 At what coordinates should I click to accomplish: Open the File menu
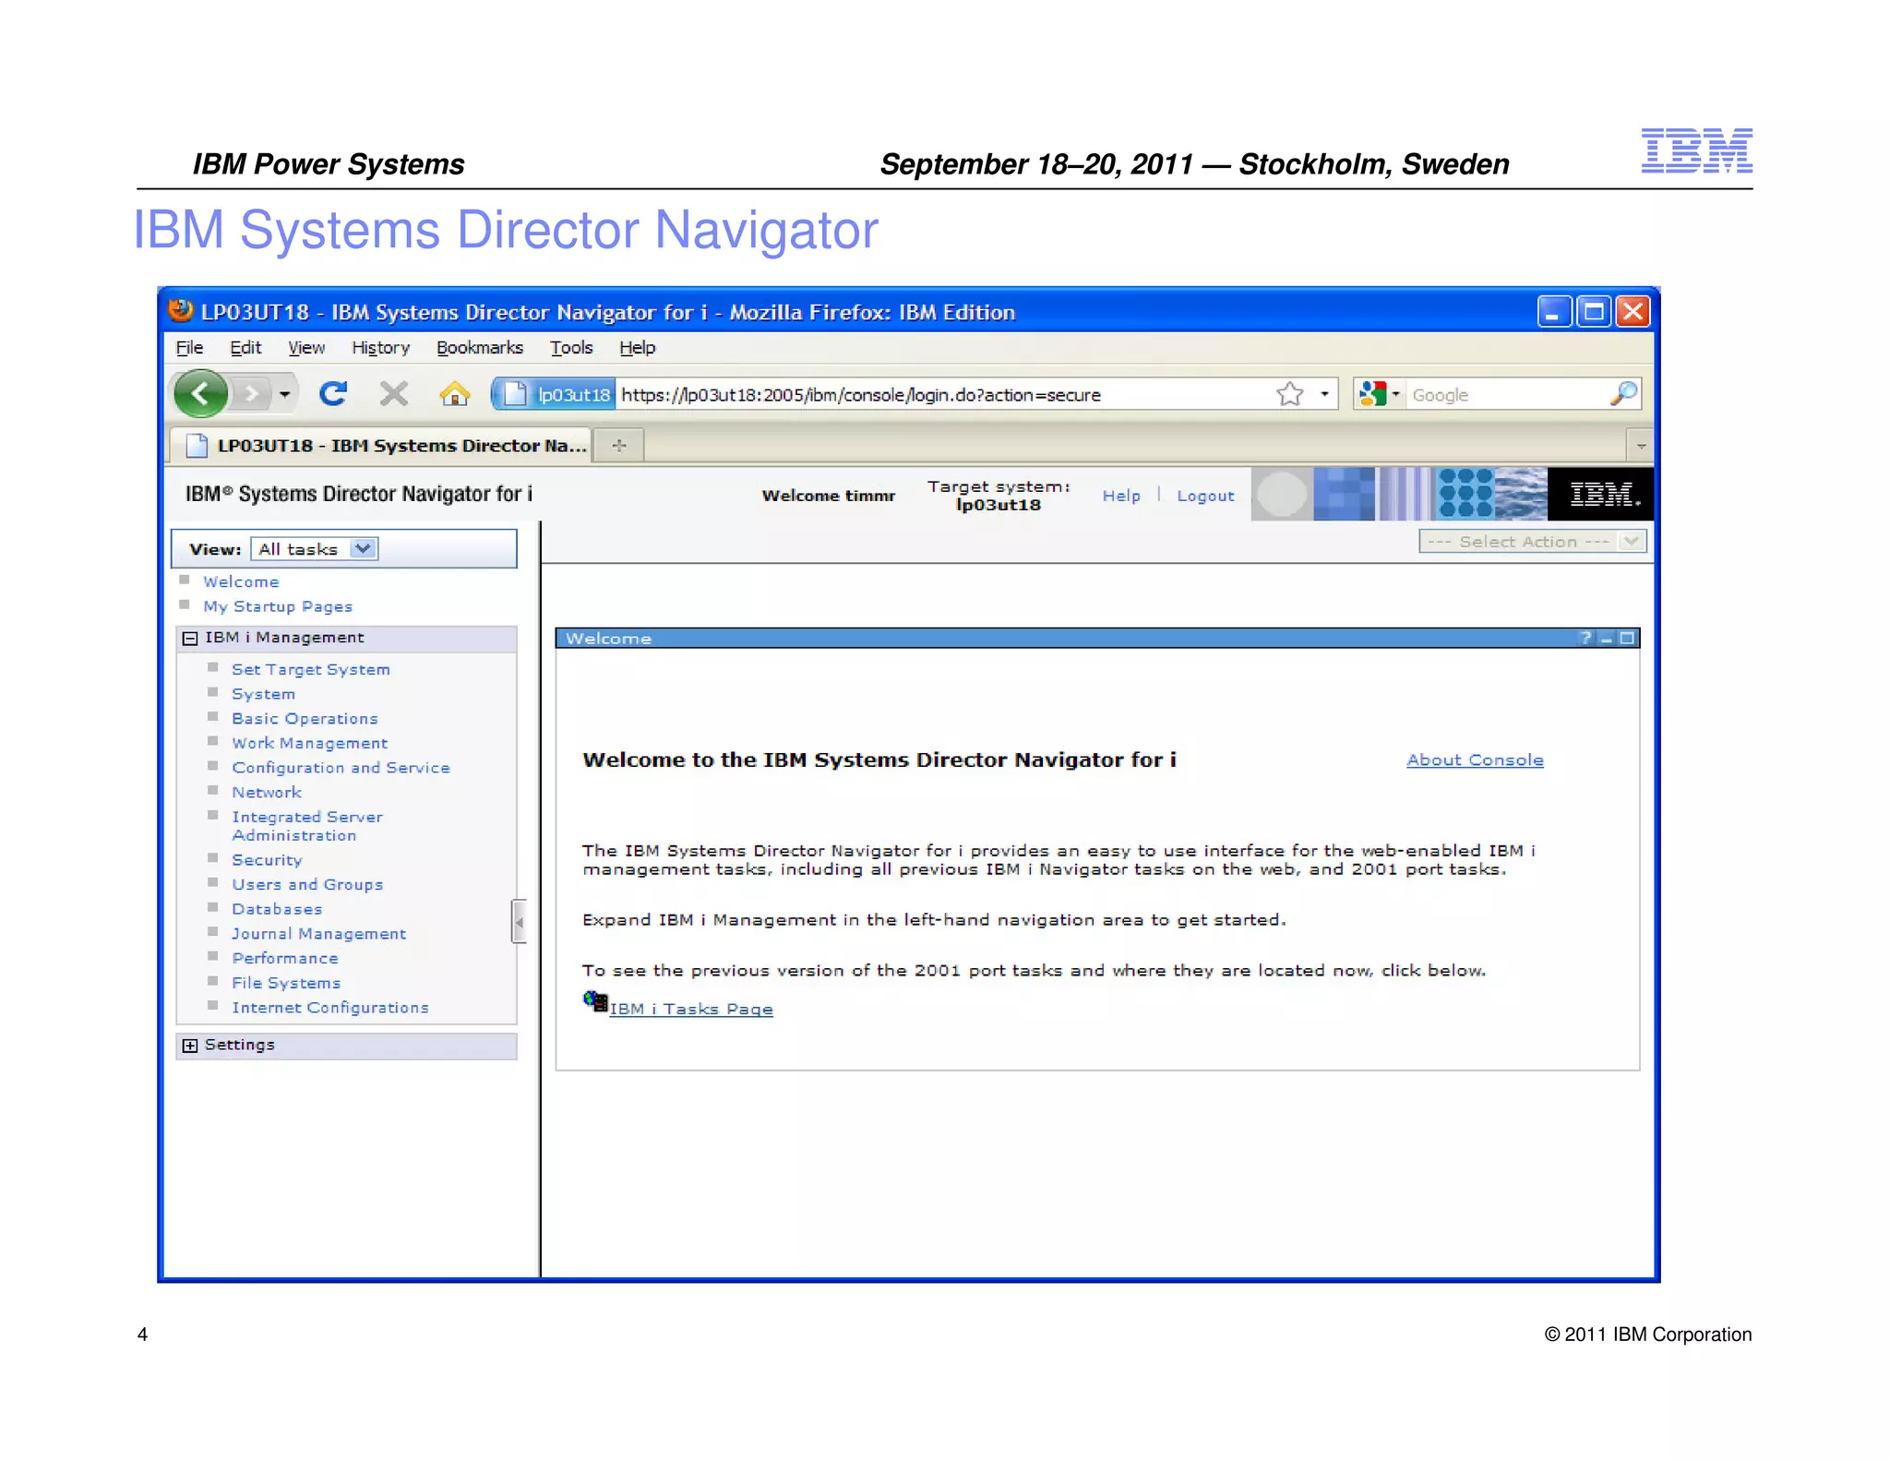[189, 348]
